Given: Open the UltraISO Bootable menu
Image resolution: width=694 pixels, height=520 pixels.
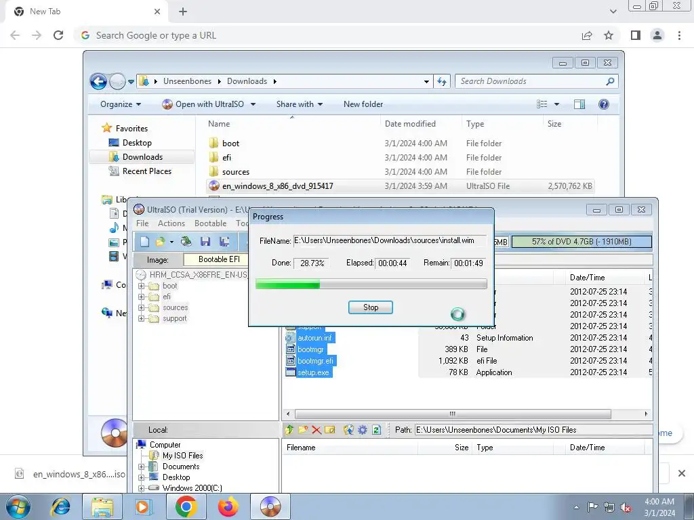Looking at the screenshot, I should pyautogui.click(x=210, y=223).
